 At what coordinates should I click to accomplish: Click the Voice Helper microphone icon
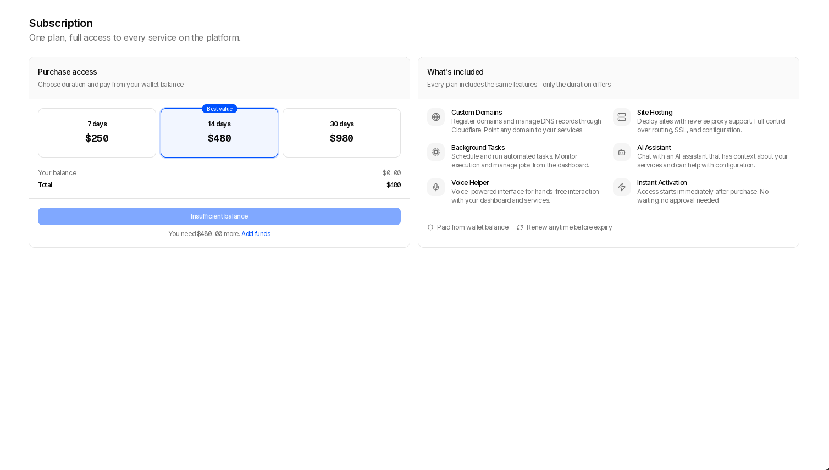(x=436, y=187)
